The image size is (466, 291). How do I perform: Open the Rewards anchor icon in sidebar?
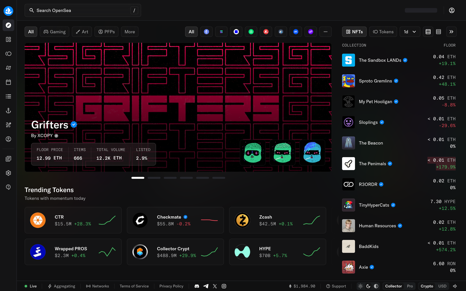coord(8,111)
